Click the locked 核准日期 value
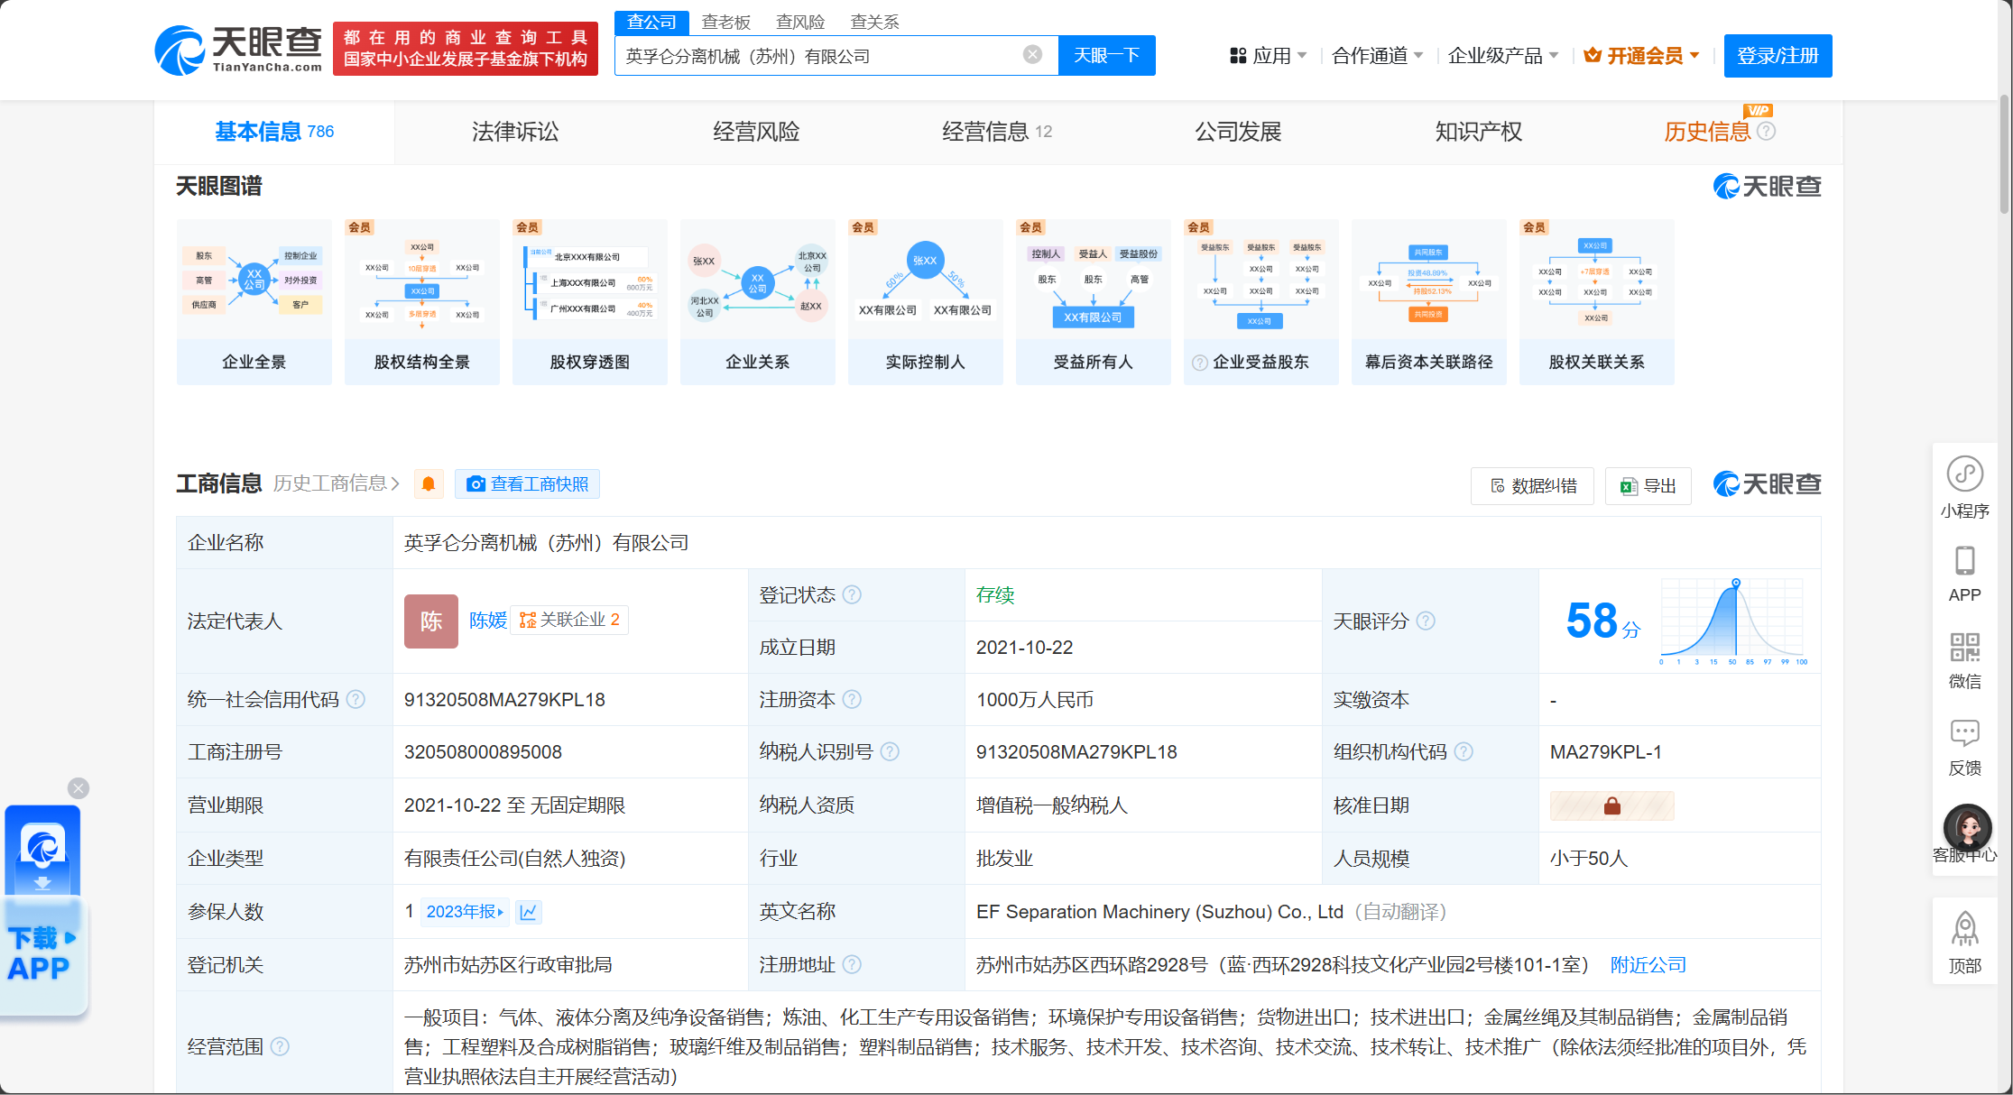The image size is (2013, 1095). pyautogui.click(x=1611, y=805)
